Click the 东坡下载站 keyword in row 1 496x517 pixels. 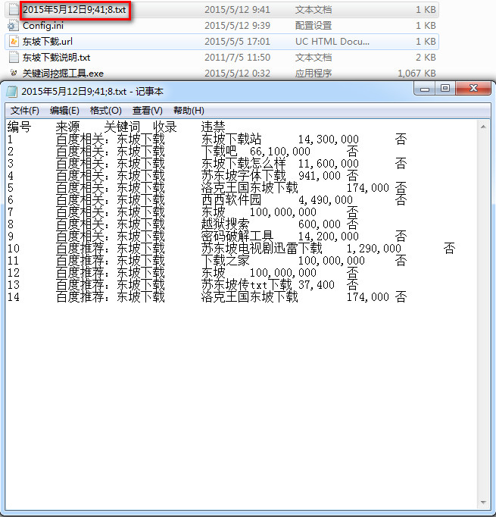tap(231, 139)
